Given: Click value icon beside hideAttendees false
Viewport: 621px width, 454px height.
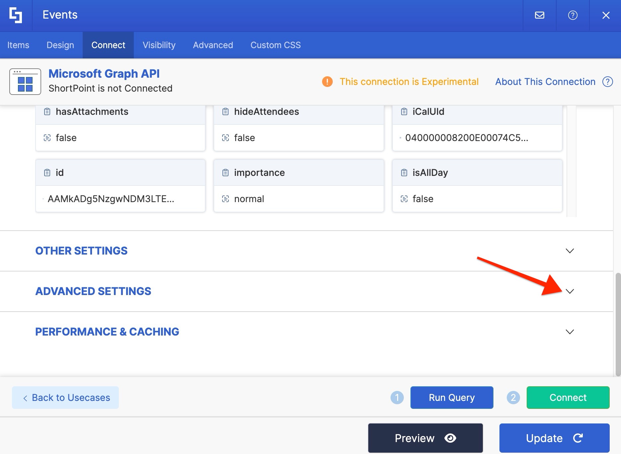Looking at the screenshot, I should click(x=225, y=138).
